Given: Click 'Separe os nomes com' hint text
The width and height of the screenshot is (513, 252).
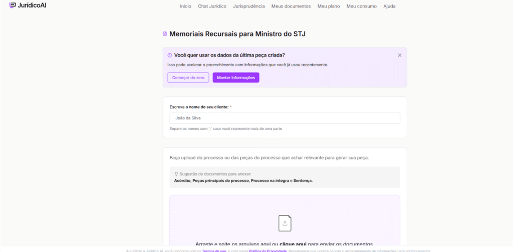Looking at the screenshot, I should tap(226, 129).
